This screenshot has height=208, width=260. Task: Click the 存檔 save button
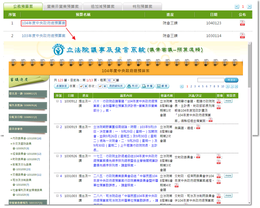(148, 86)
